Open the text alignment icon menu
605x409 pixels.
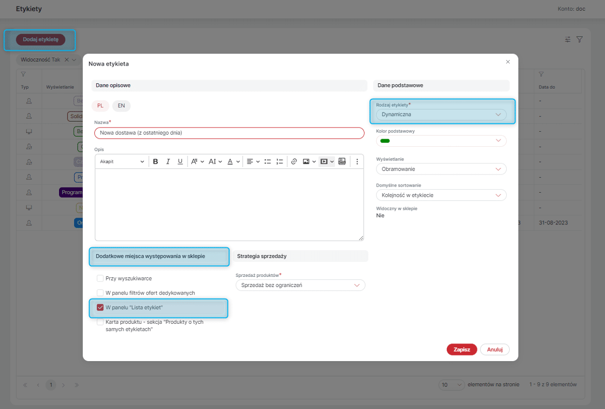coord(253,161)
